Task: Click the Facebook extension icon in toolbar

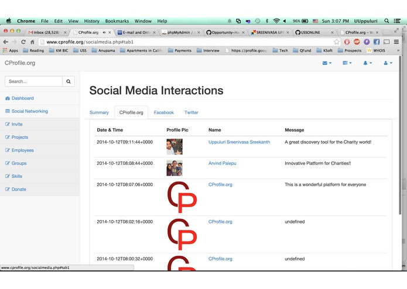Action: pyautogui.click(x=377, y=42)
